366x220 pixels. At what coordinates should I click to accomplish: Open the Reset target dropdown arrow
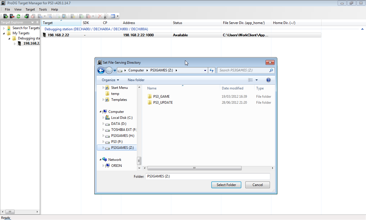coord(45,16)
